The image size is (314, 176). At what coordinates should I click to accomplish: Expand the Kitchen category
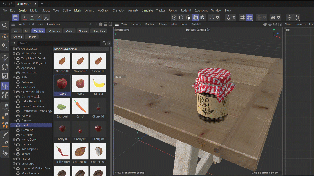click(14, 159)
